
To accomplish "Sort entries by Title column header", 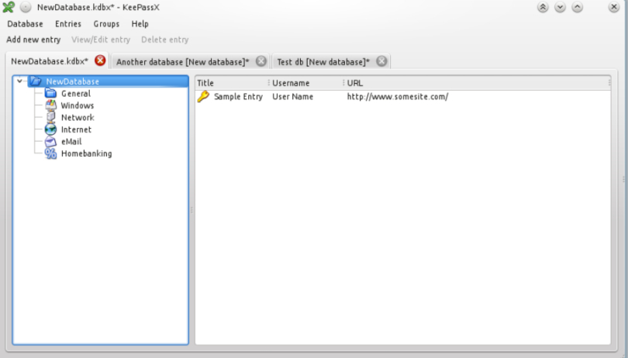I will pos(229,83).
